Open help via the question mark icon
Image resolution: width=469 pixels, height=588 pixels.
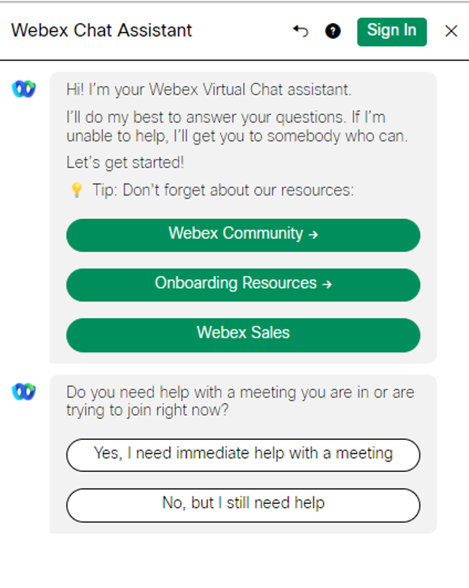tap(333, 31)
